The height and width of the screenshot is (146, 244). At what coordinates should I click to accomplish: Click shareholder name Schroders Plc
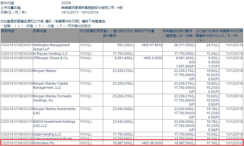coord(44,143)
